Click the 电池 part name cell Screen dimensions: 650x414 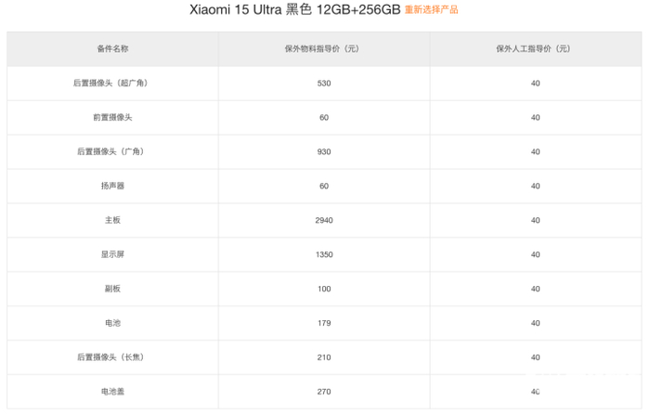(112, 323)
